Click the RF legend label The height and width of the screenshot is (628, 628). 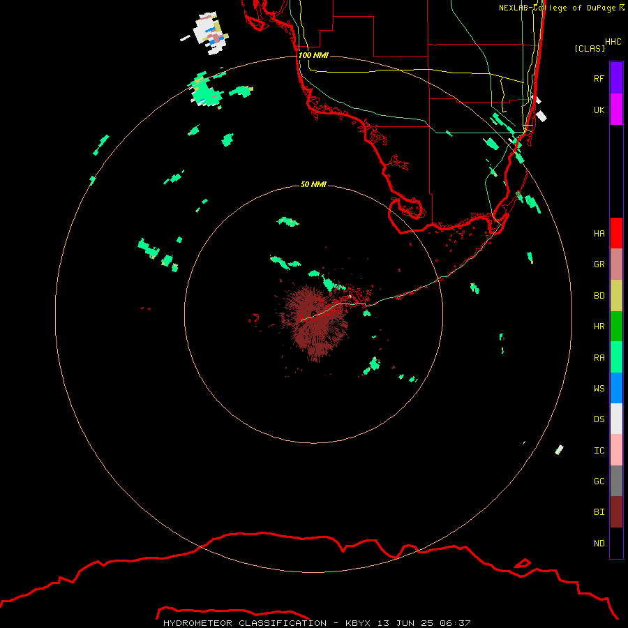(599, 79)
